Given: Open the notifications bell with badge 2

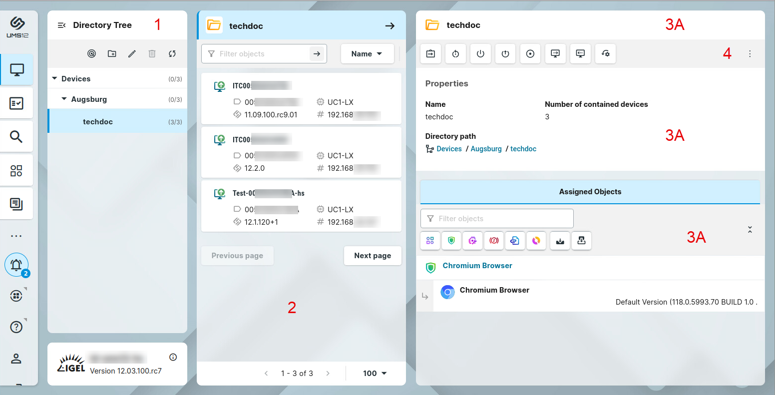Looking at the screenshot, I should (16, 265).
